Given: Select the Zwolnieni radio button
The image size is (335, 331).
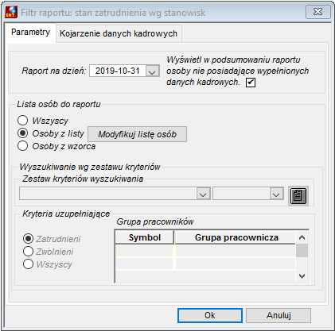Looking at the screenshot, I should [x=28, y=252].
